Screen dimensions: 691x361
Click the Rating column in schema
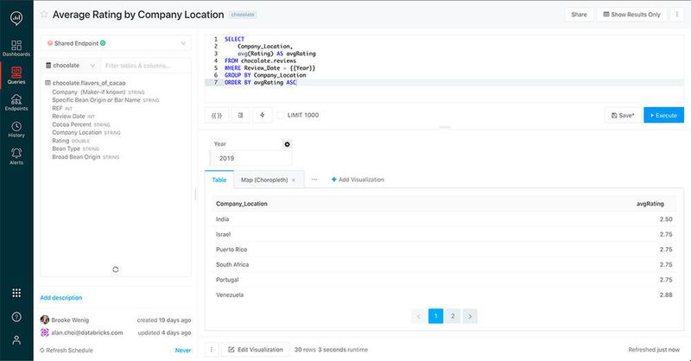(71, 141)
